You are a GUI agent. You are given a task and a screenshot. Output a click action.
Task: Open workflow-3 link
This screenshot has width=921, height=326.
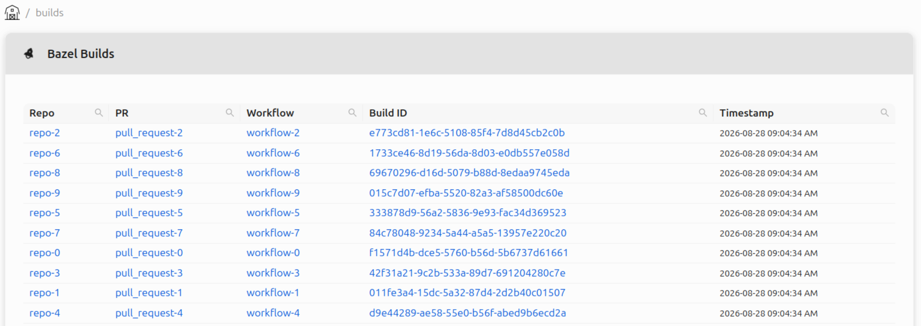pyautogui.click(x=273, y=273)
